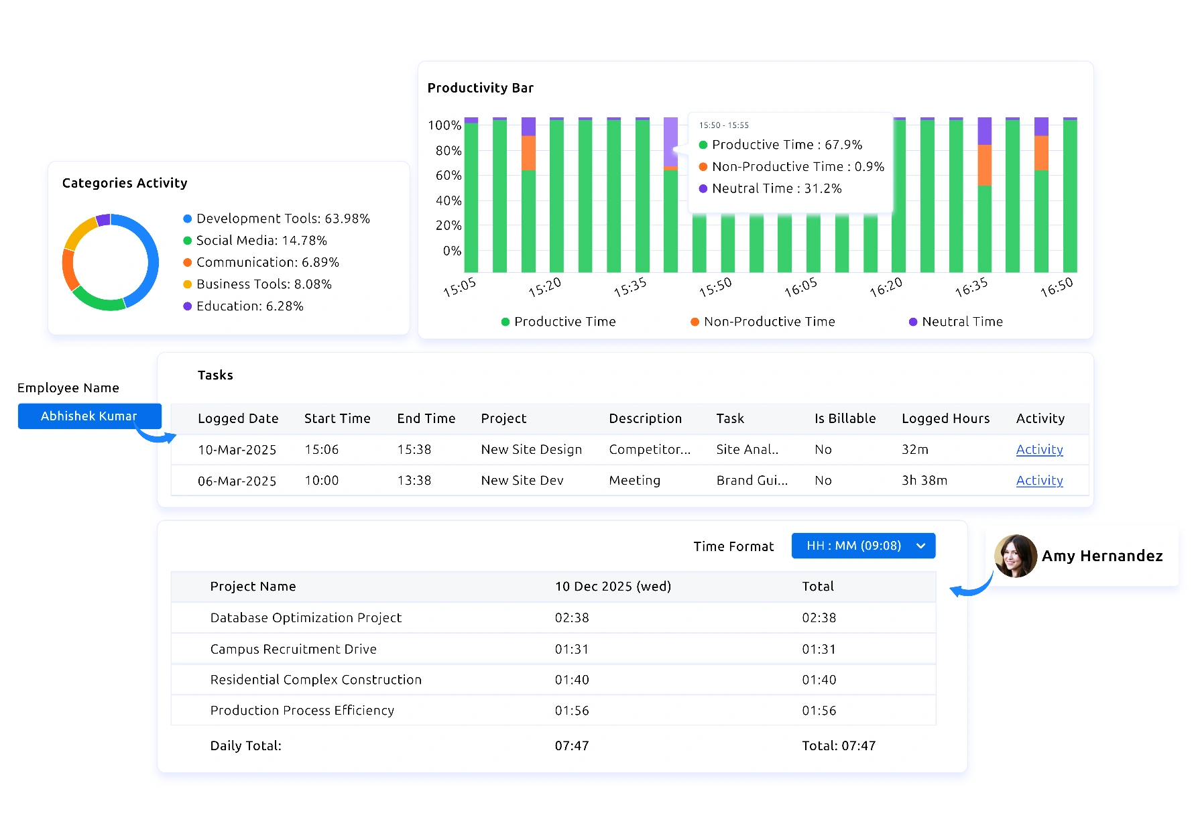Viewport: 1196px width, 834px height.
Task: Click the green Social Media legend dot
Action: coord(188,241)
